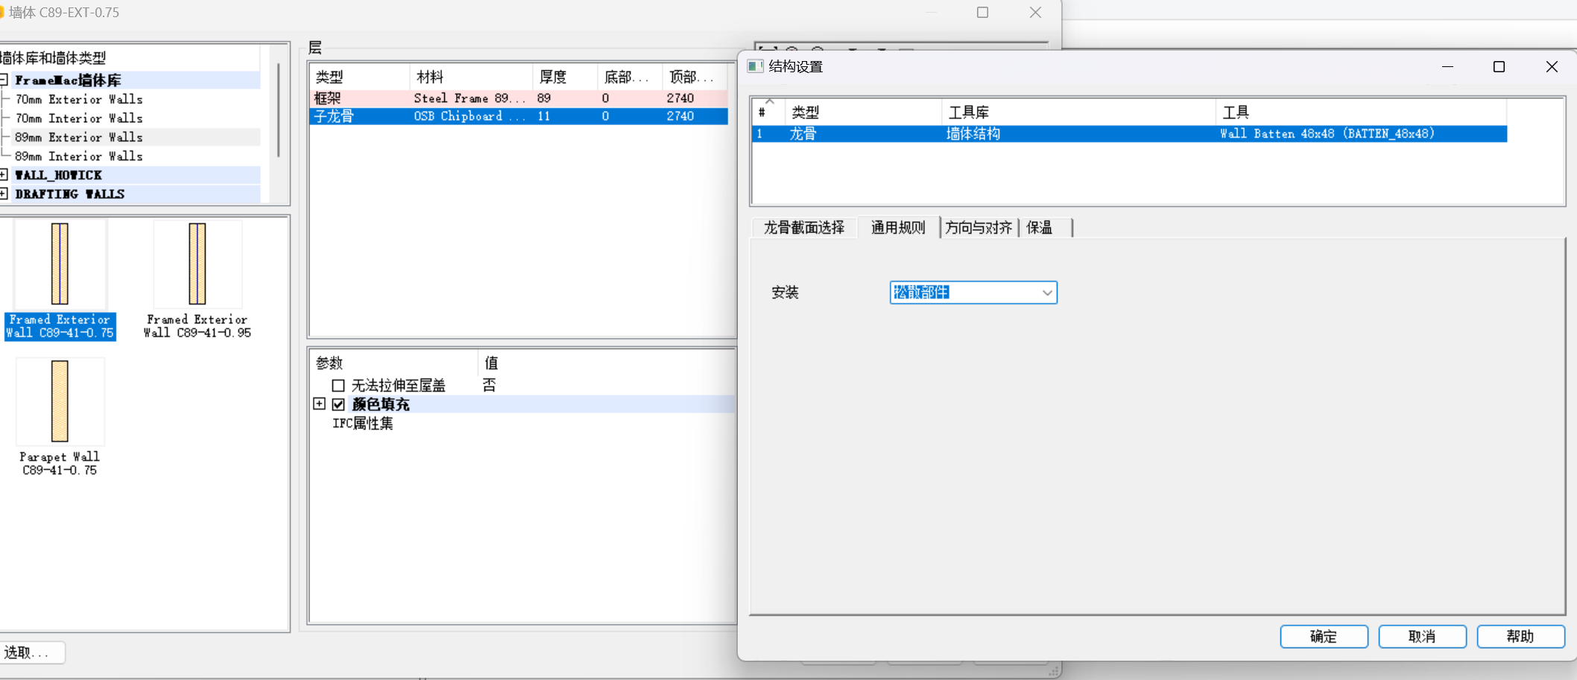Select 89mm Exterior Walls tree item
Screen dimensions: 1577x680
[79, 137]
